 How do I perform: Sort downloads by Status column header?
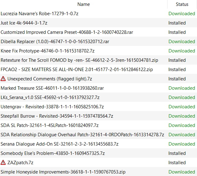182,4
